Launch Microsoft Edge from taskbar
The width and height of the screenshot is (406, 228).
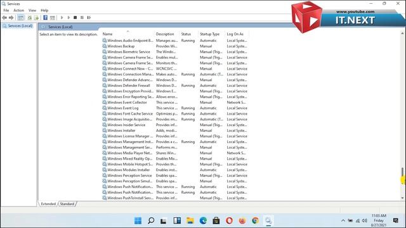pyautogui.click(x=203, y=220)
